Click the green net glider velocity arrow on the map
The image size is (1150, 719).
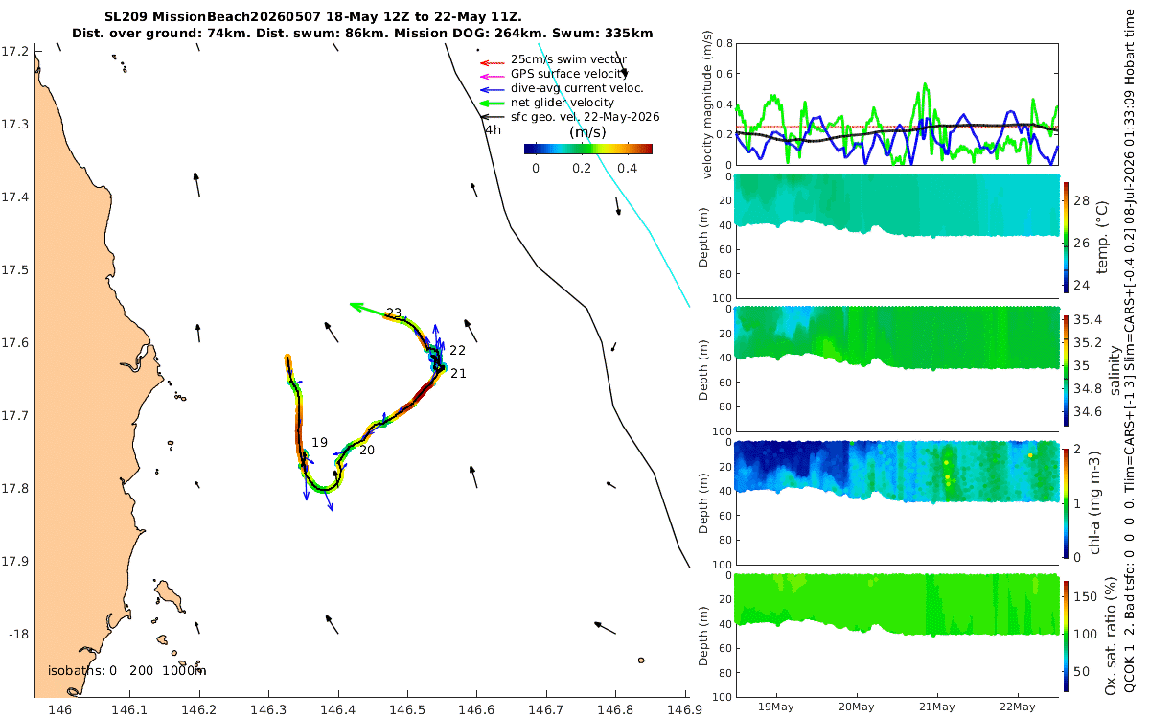coord(367,308)
